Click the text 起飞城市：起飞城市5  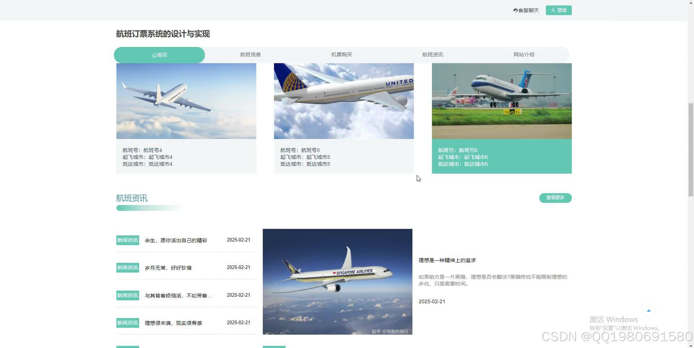pyautogui.click(x=305, y=157)
